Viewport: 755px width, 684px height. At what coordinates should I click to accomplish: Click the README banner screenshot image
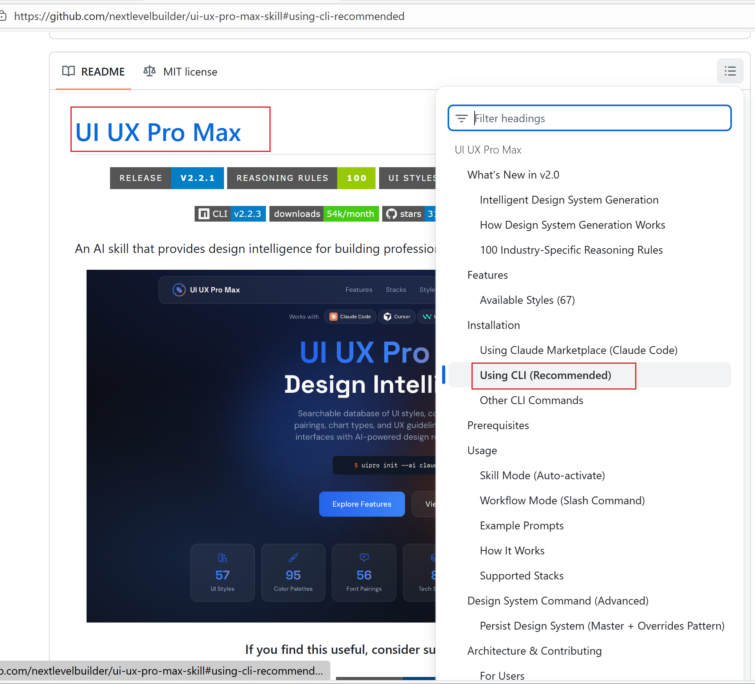point(261,446)
